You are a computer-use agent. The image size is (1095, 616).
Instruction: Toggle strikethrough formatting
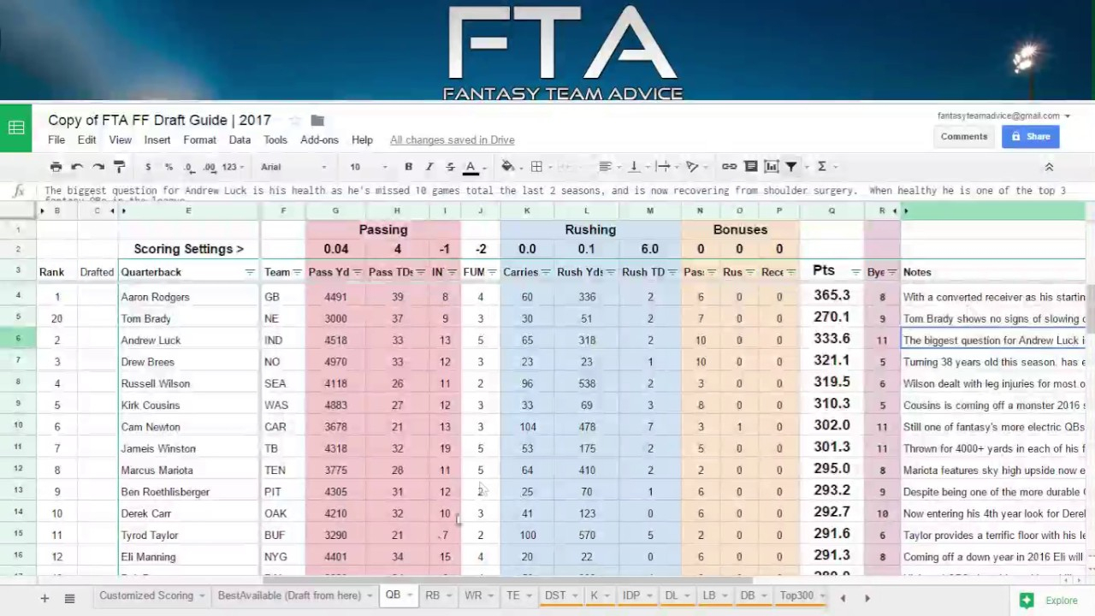click(450, 167)
